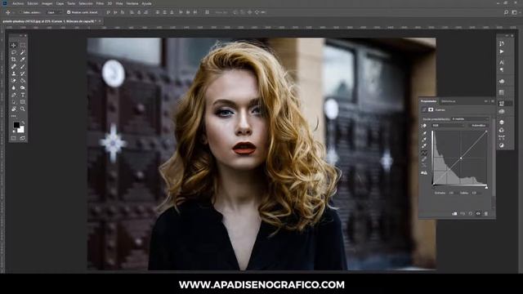Open the Capa auto-select dropdown
Image resolution: width=523 pixels, height=294 pixels.
(54, 12)
